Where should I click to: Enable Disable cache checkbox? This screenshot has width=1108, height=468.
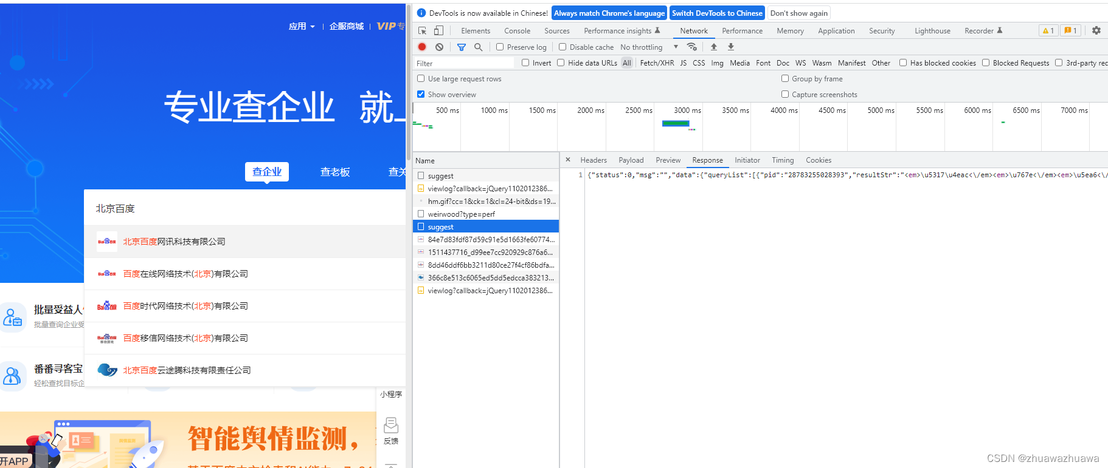[563, 47]
